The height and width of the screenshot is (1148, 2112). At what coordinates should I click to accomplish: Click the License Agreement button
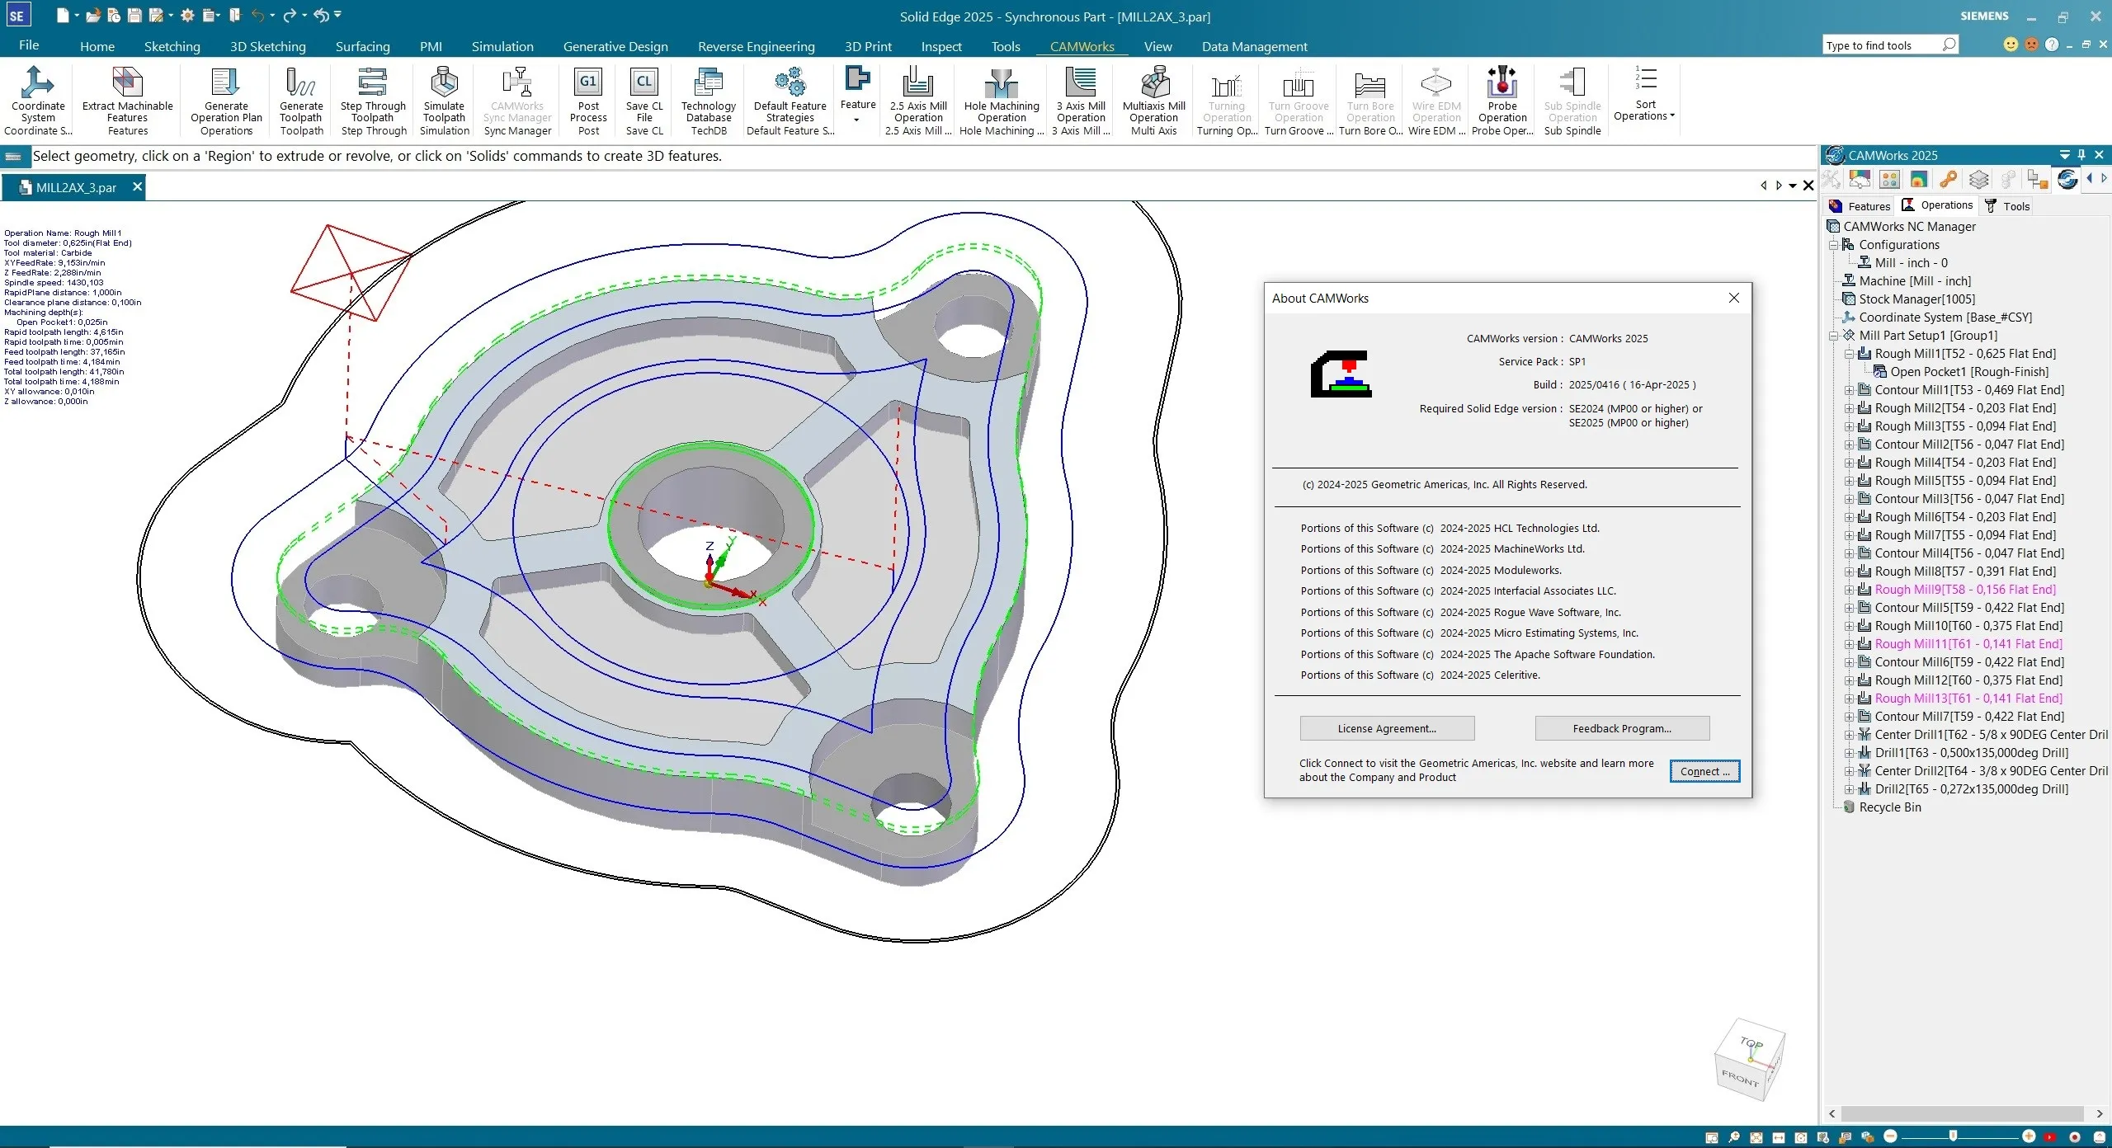pyautogui.click(x=1386, y=728)
